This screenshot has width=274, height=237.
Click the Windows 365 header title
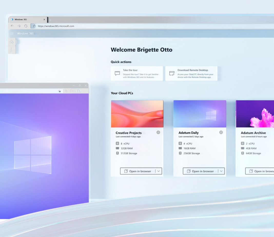[25, 33]
